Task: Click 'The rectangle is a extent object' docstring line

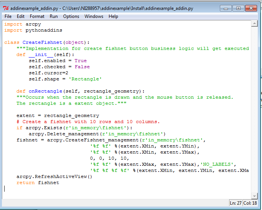Action: tap(72, 103)
